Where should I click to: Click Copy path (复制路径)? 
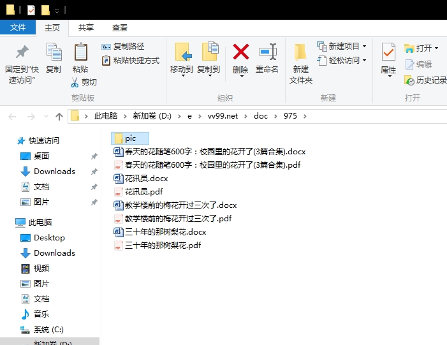tap(123, 46)
